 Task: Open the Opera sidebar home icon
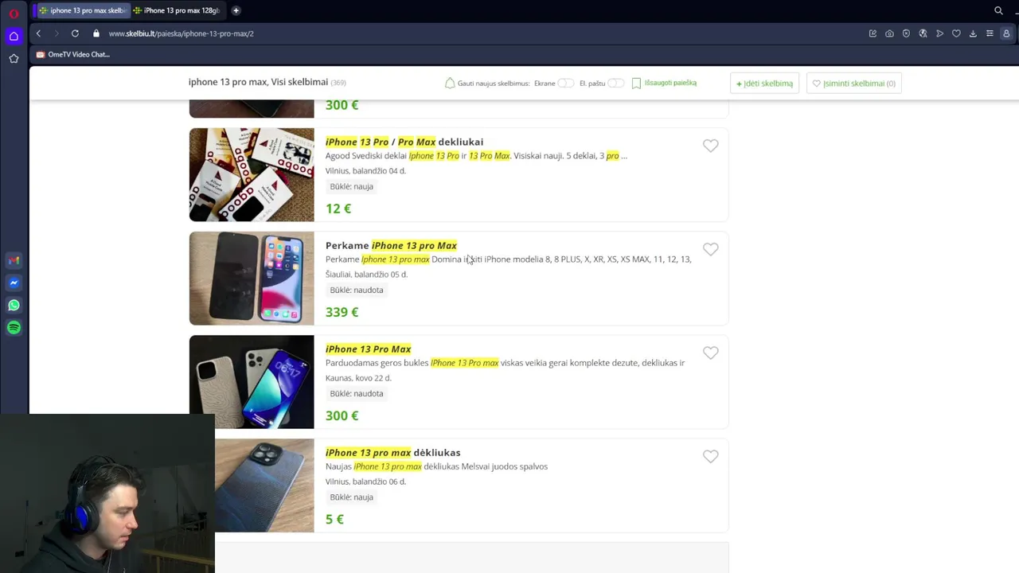(x=14, y=36)
